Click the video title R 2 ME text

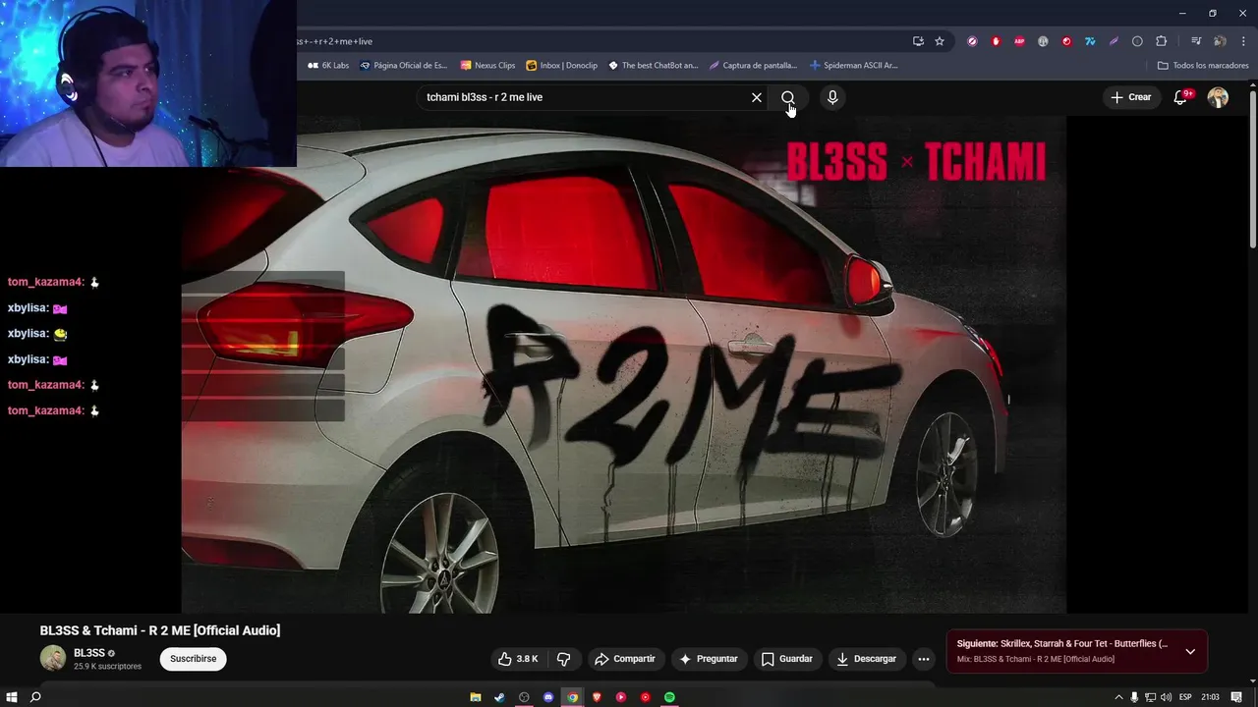click(x=160, y=630)
